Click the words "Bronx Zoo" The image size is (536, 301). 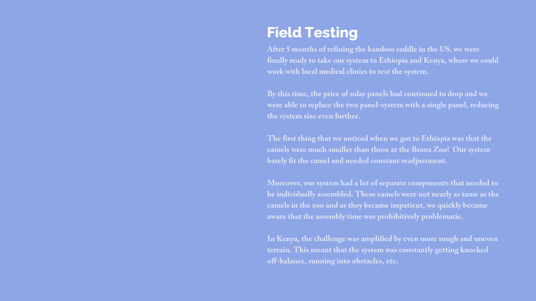tap(429, 150)
